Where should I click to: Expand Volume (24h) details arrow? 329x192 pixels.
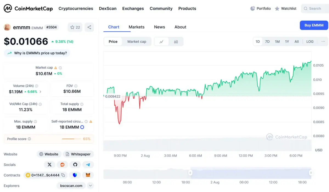pyautogui.click(x=41, y=92)
